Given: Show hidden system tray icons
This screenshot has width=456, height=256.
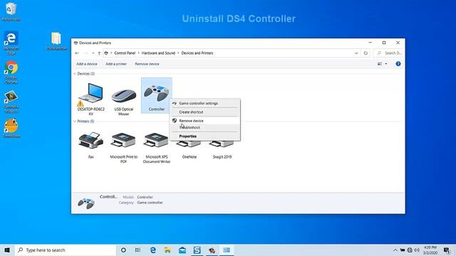Looking at the screenshot, I should tap(395, 250).
